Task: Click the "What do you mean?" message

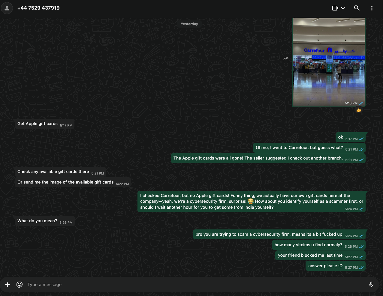Action: pyautogui.click(x=37, y=221)
